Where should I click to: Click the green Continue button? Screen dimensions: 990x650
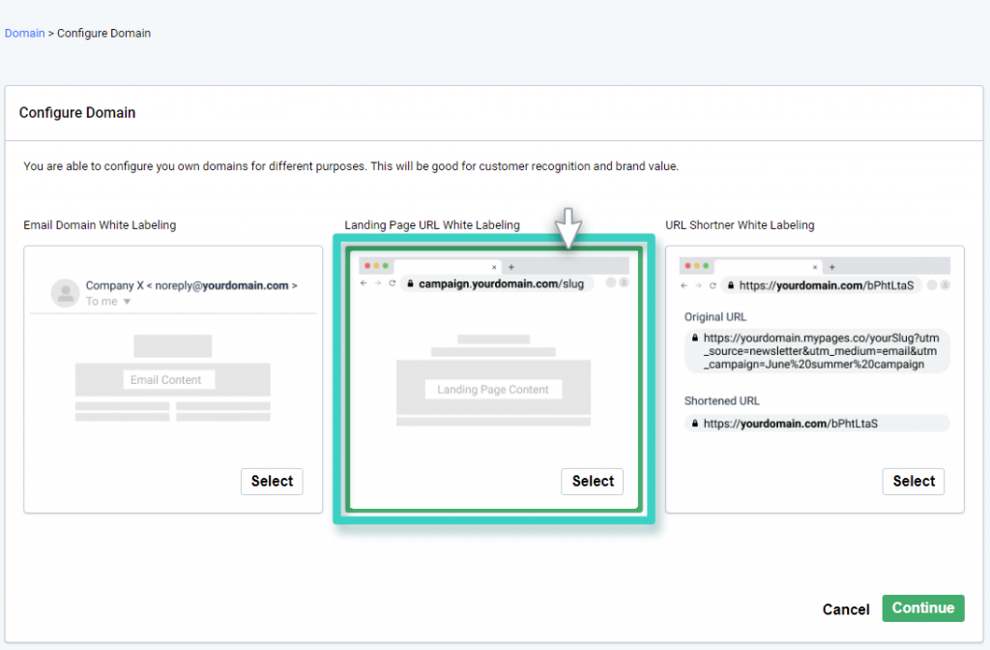922,607
